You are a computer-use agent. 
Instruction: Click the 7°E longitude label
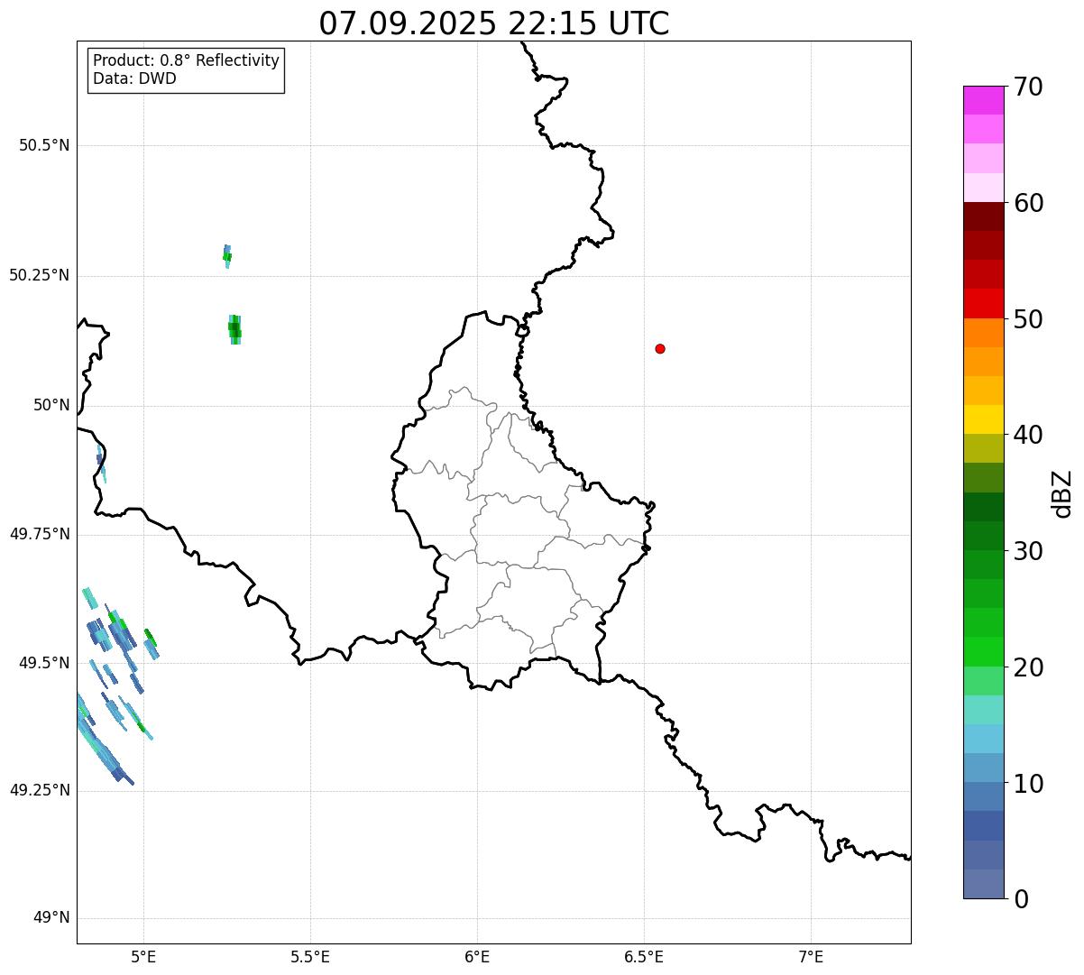coord(811,956)
